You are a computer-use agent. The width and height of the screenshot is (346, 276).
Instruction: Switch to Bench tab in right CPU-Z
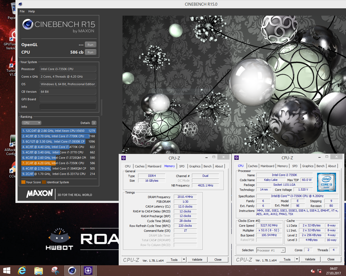(x=321, y=166)
